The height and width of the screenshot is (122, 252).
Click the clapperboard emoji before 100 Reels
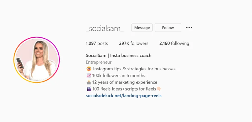[x=89, y=89]
